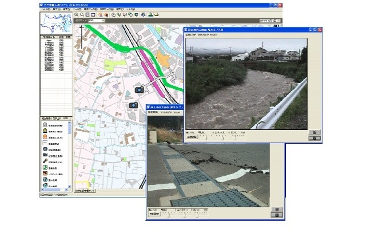Image resolution: width=366 pixels, height=229 pixels.
Task: Click auto-adjust button in the river photo window
Action: point(192,137)
